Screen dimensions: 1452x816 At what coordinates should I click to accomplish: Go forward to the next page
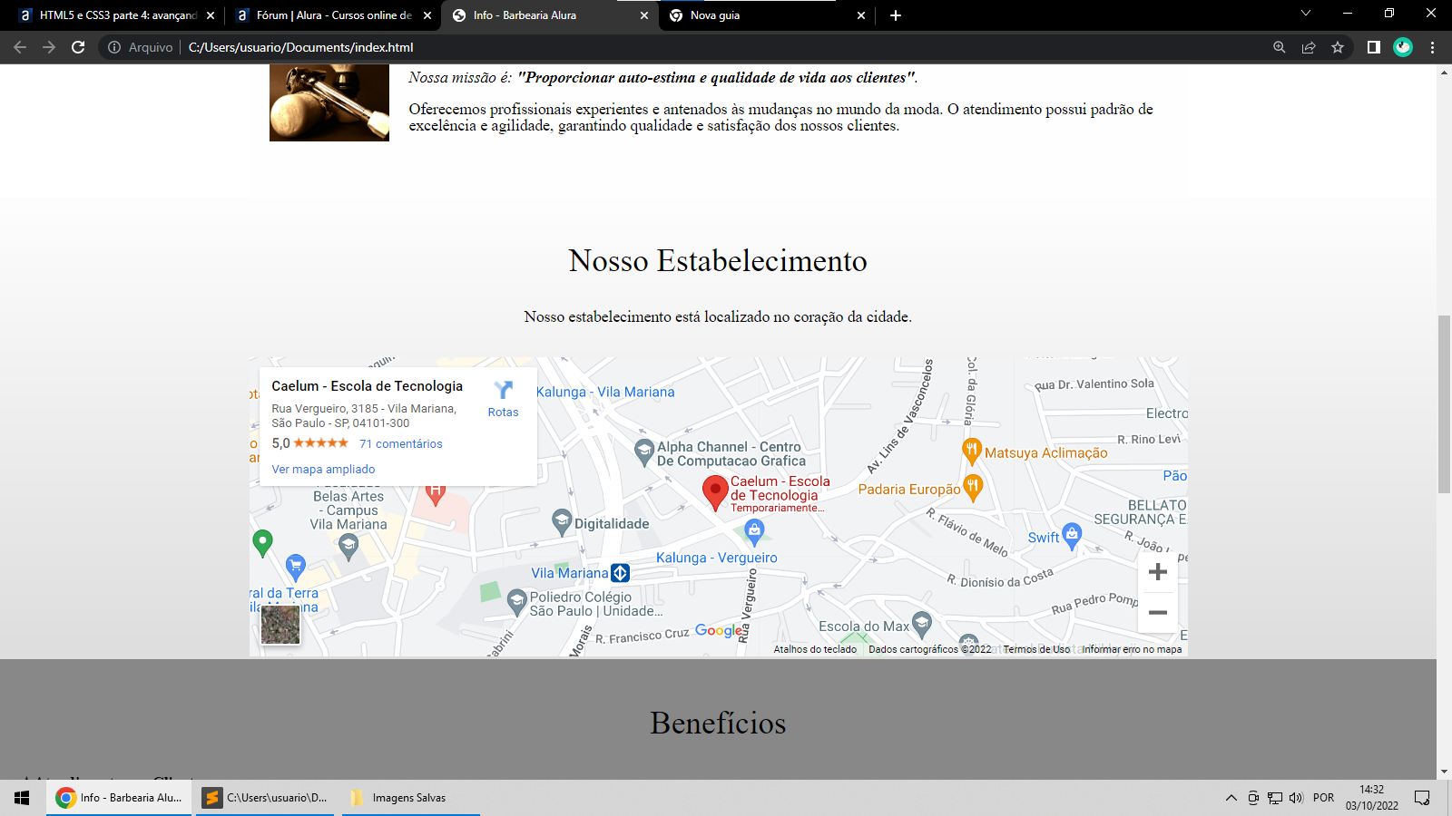point(49,47)
